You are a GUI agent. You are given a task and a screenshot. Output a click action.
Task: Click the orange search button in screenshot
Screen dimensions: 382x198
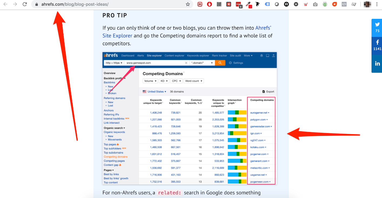tap(220, 63)
